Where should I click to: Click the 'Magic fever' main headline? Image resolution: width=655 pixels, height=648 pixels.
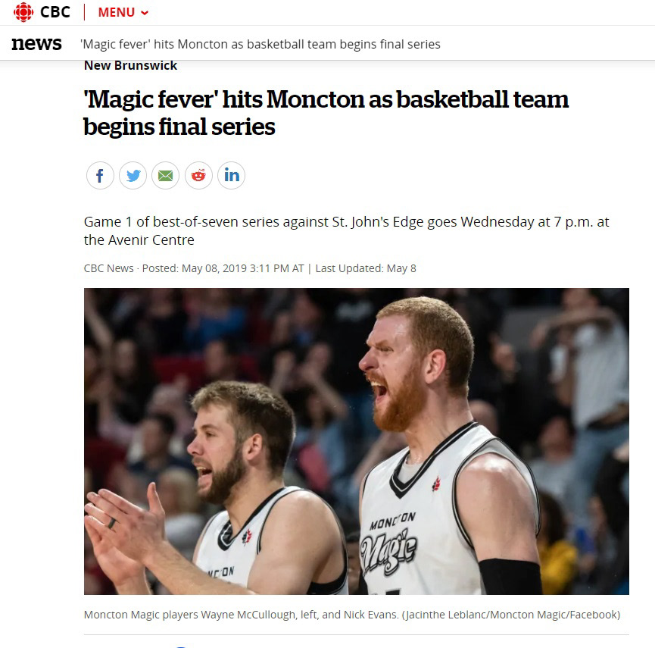coord(326,113)
